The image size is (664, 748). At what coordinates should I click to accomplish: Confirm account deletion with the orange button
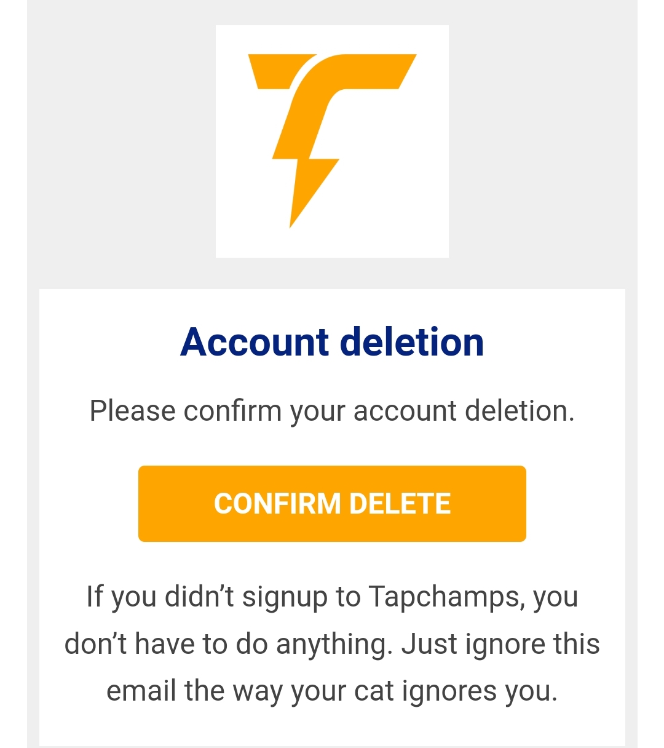(332, 504)
